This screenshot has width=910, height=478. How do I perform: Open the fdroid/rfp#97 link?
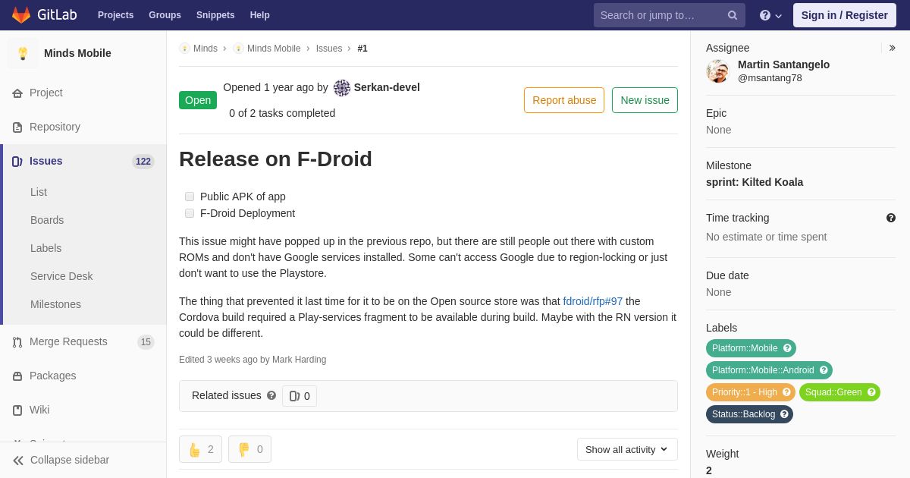click(x=592, y=301)
